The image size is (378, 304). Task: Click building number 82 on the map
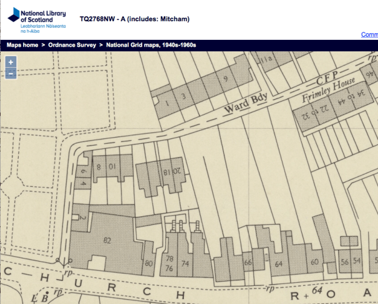pyautogui.click(x=108, y=241)
